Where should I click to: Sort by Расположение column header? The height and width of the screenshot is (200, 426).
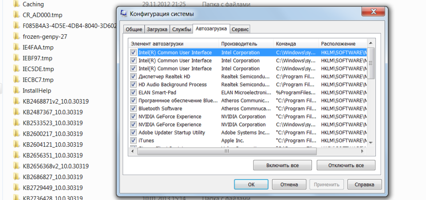(x=343, y=44)
